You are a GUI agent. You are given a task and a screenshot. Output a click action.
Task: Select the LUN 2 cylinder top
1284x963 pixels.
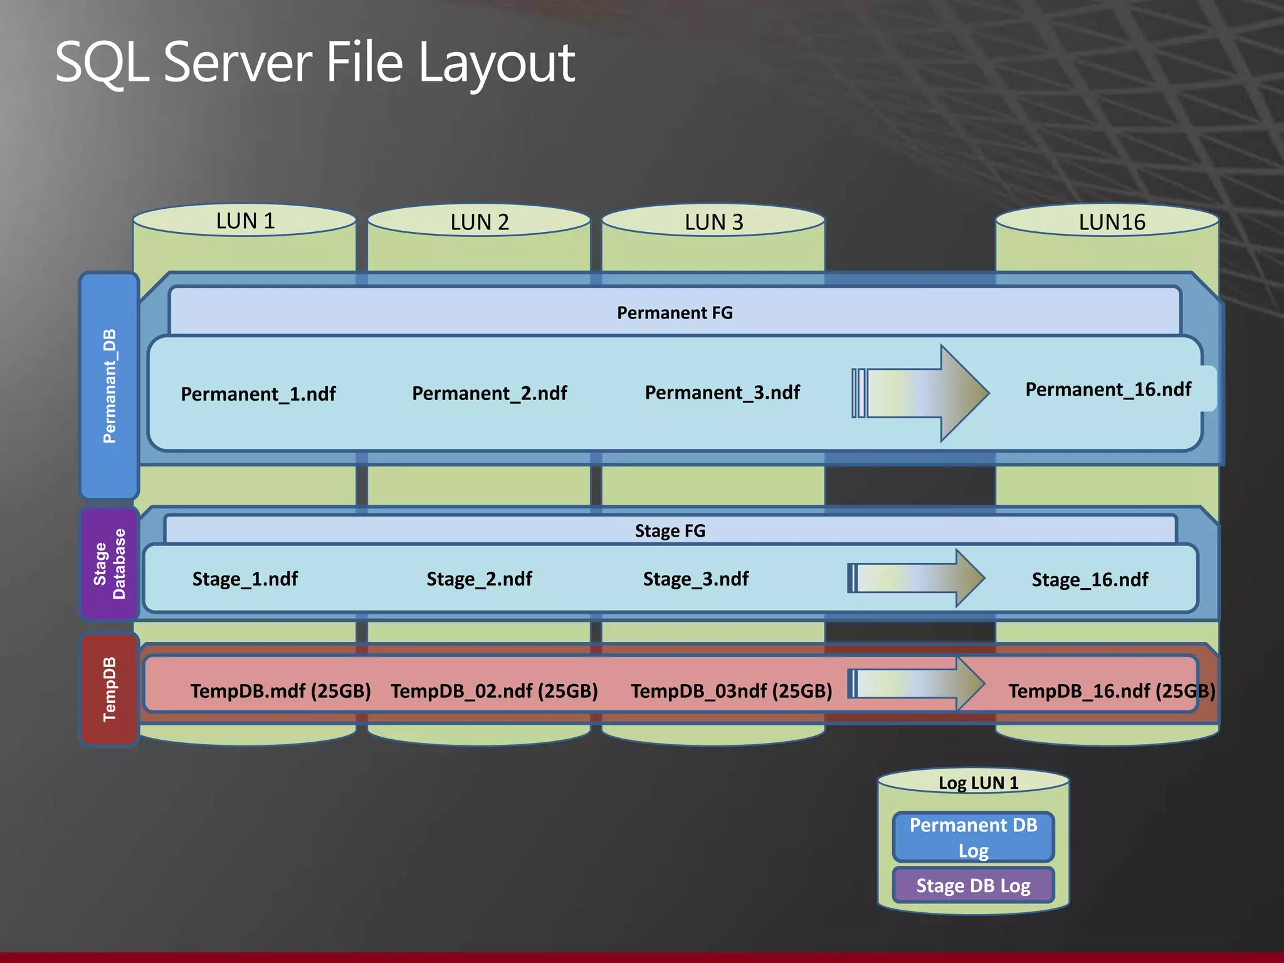tap(480, 222)
